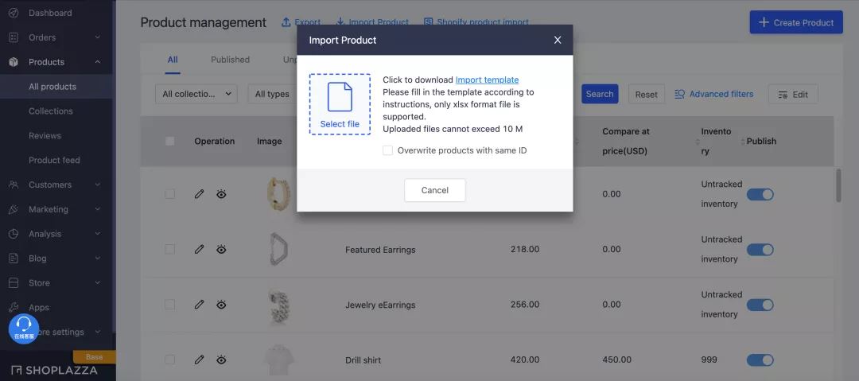Viewport: 859px width, 381px height.
Task: Toggle Publish switch for first gold earring row
Action: (x=760, y=194)
